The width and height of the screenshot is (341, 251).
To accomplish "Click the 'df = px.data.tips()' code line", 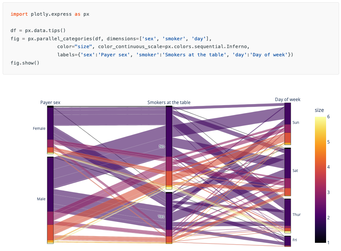I will coord(38,30).
